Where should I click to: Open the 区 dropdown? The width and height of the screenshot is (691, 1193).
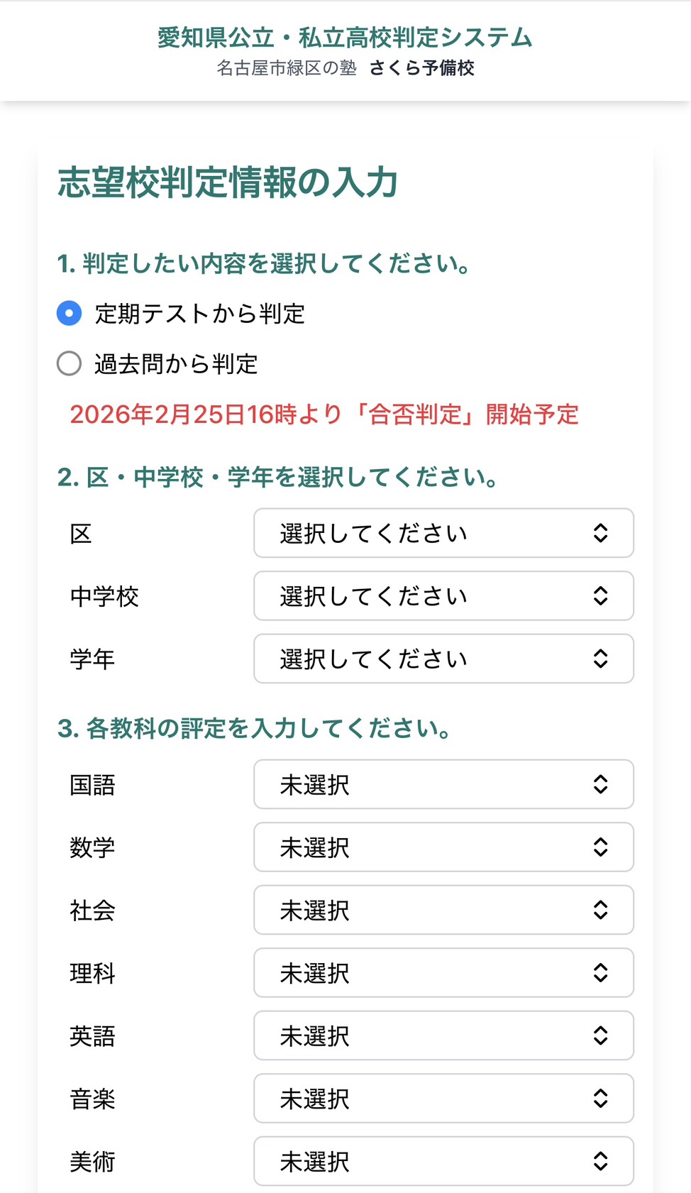point(443,533)
